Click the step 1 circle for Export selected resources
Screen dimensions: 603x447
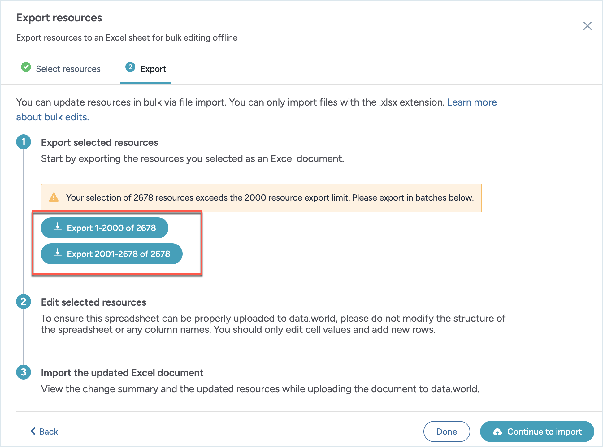[x=24, y=142]
